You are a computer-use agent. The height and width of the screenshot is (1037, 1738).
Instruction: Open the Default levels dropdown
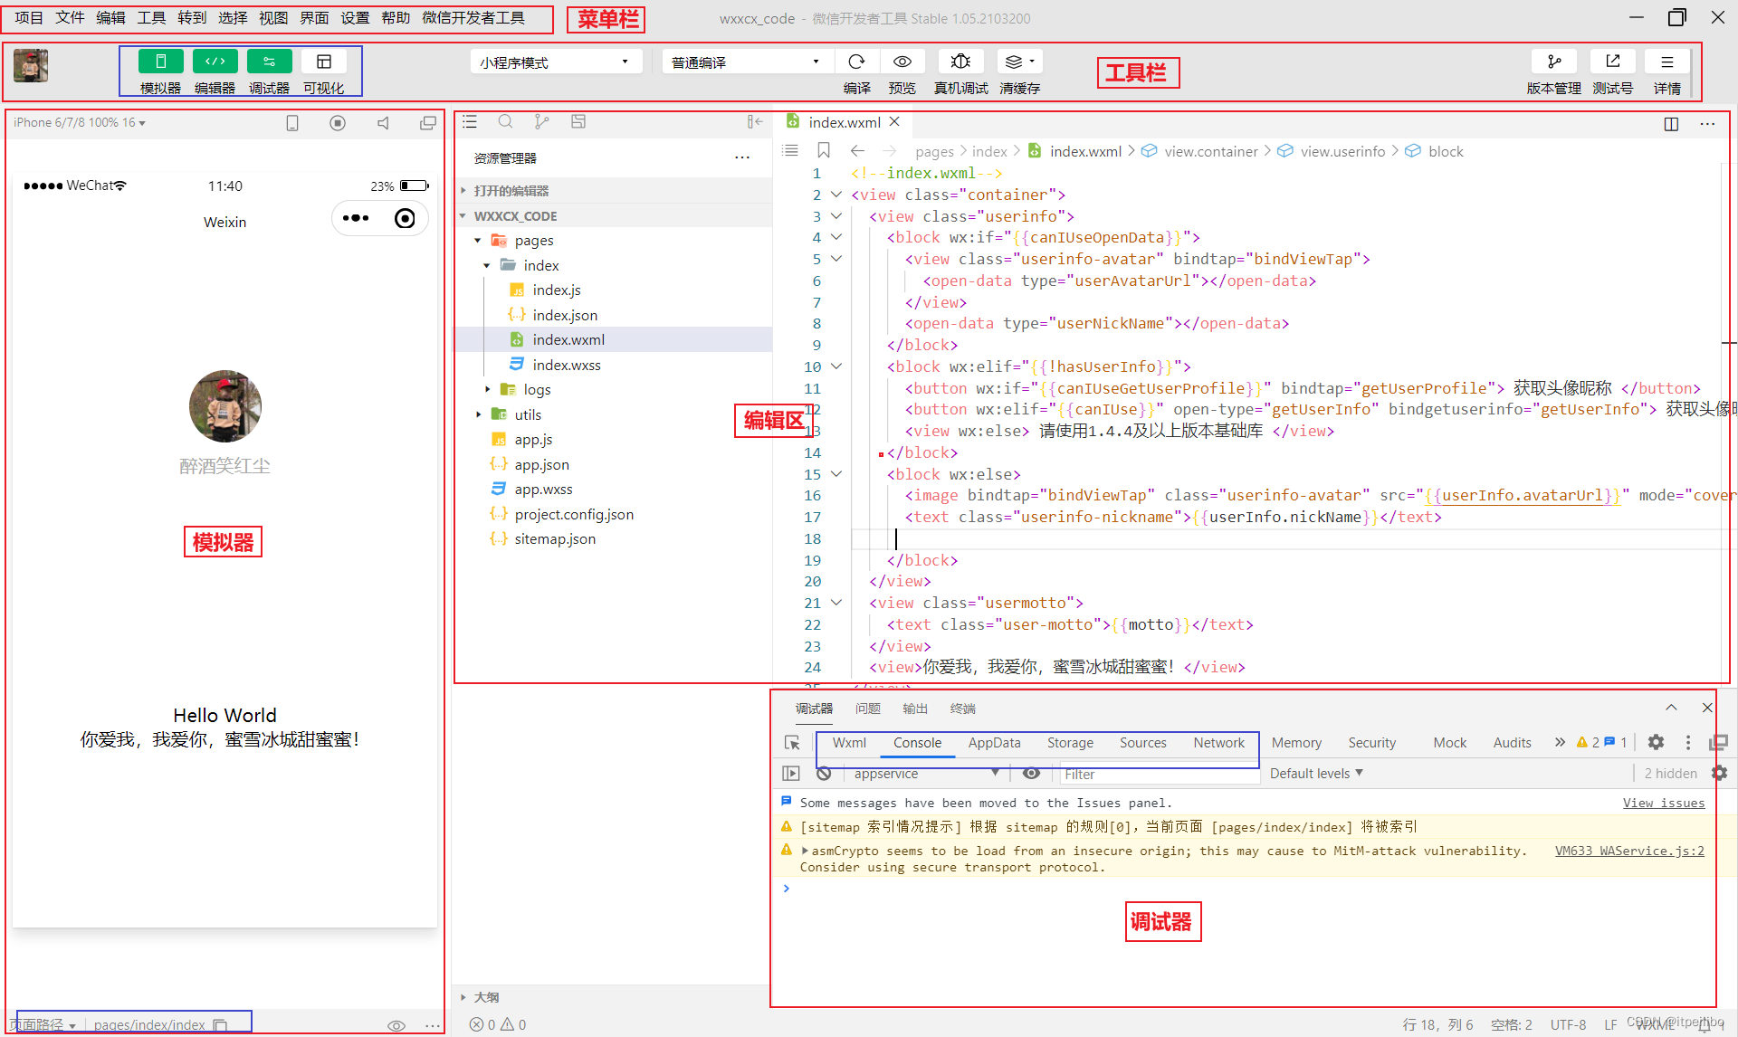pyautogui.click(x=1316, y=774)
